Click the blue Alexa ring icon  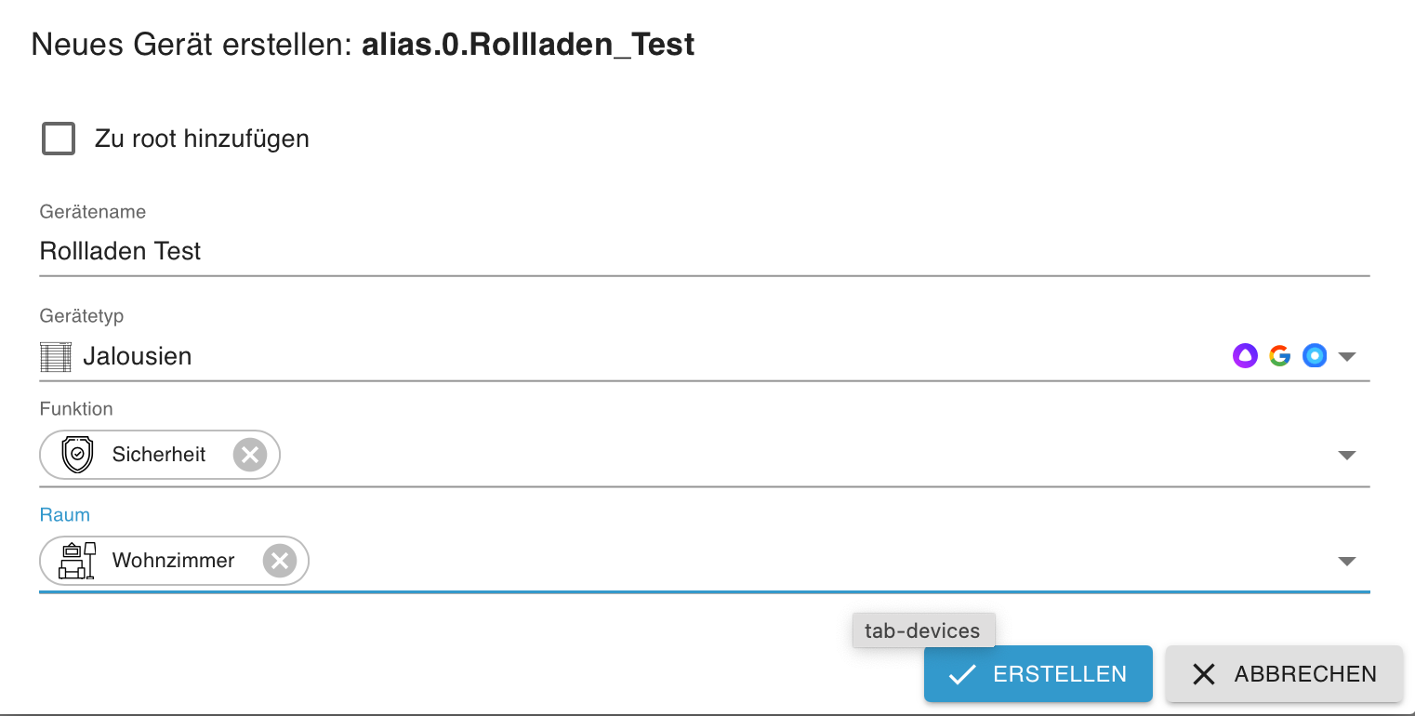pos(1315,355)
